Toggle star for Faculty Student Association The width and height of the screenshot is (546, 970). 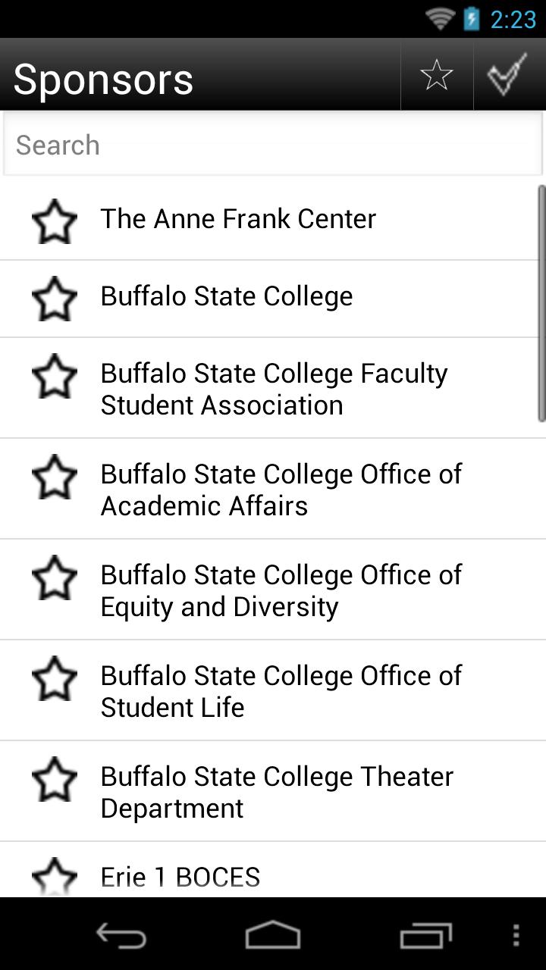coord(55,377)
